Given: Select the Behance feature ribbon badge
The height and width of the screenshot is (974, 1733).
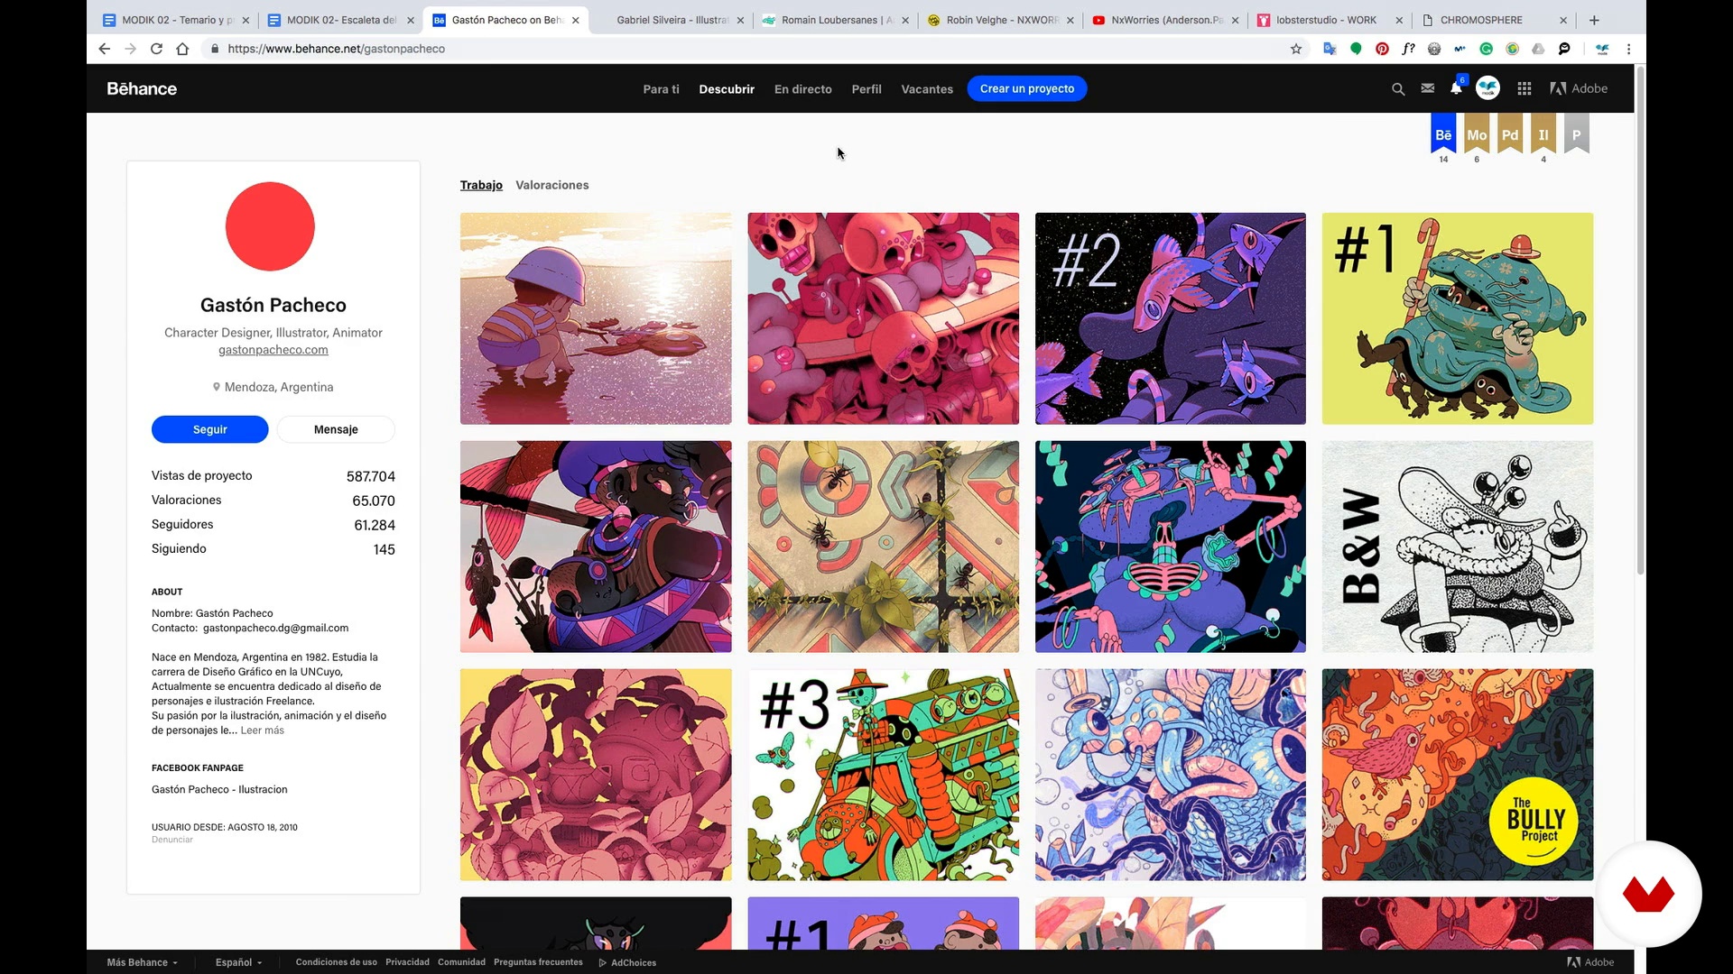Looking at the screenshot, I should point(1443,133).
